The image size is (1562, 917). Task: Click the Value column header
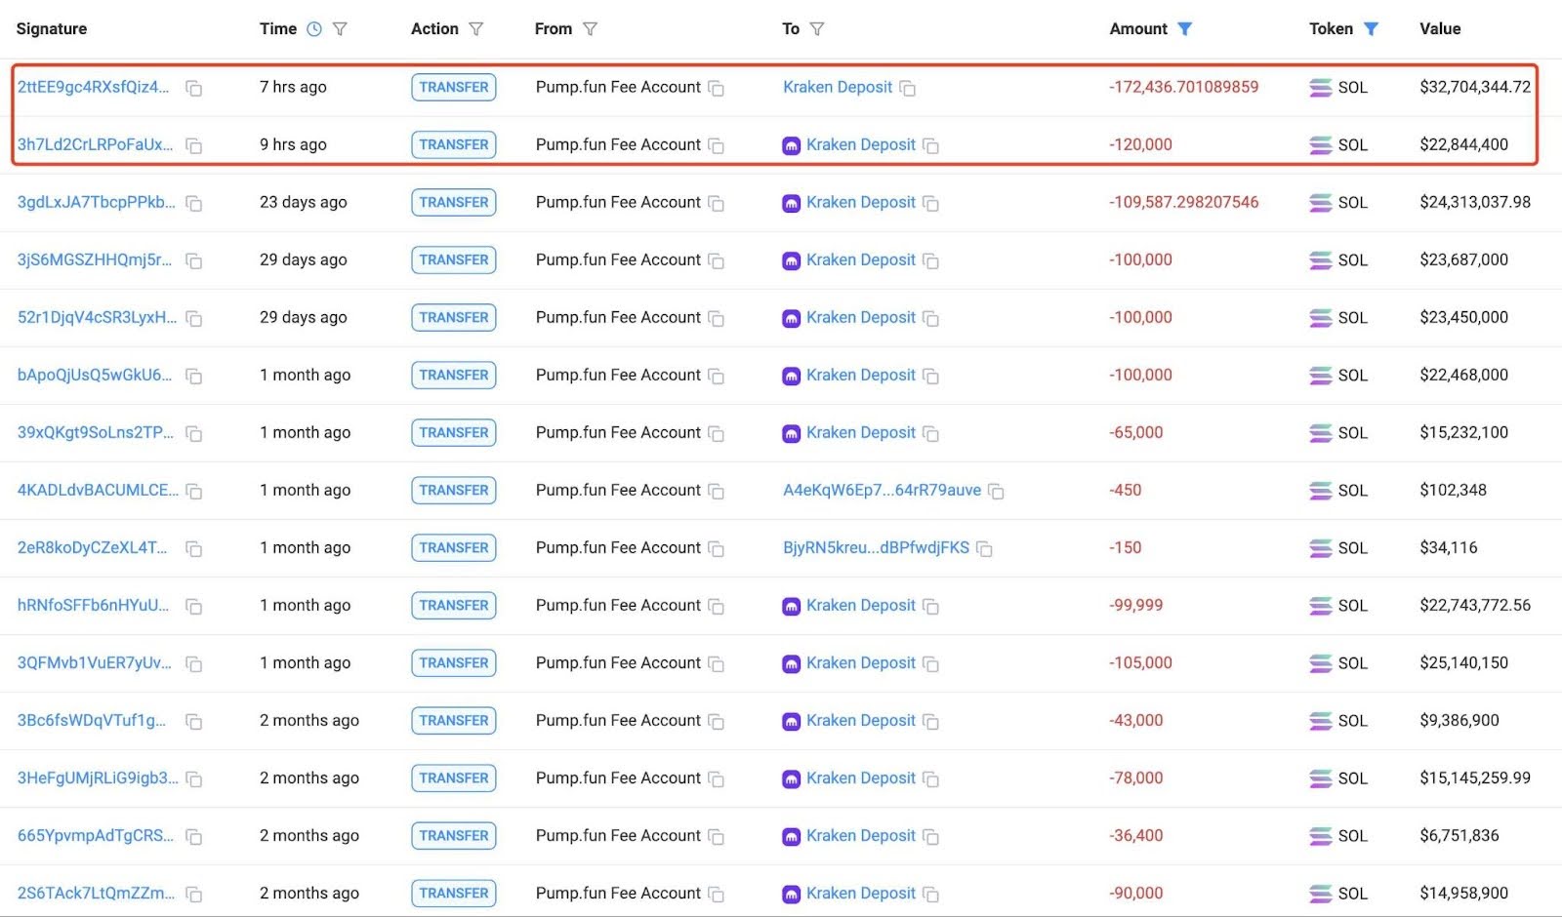[x=1440, y=28]
